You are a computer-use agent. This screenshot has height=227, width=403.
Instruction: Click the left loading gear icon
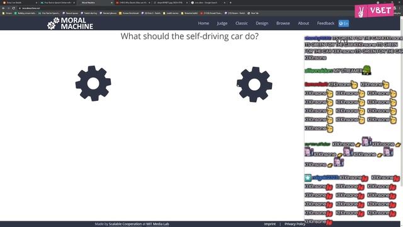point(93,83)
